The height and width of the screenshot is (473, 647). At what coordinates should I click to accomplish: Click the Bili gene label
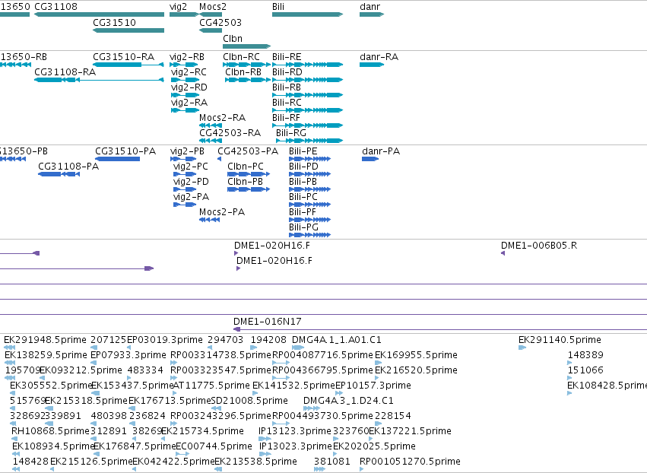point(278,7)
